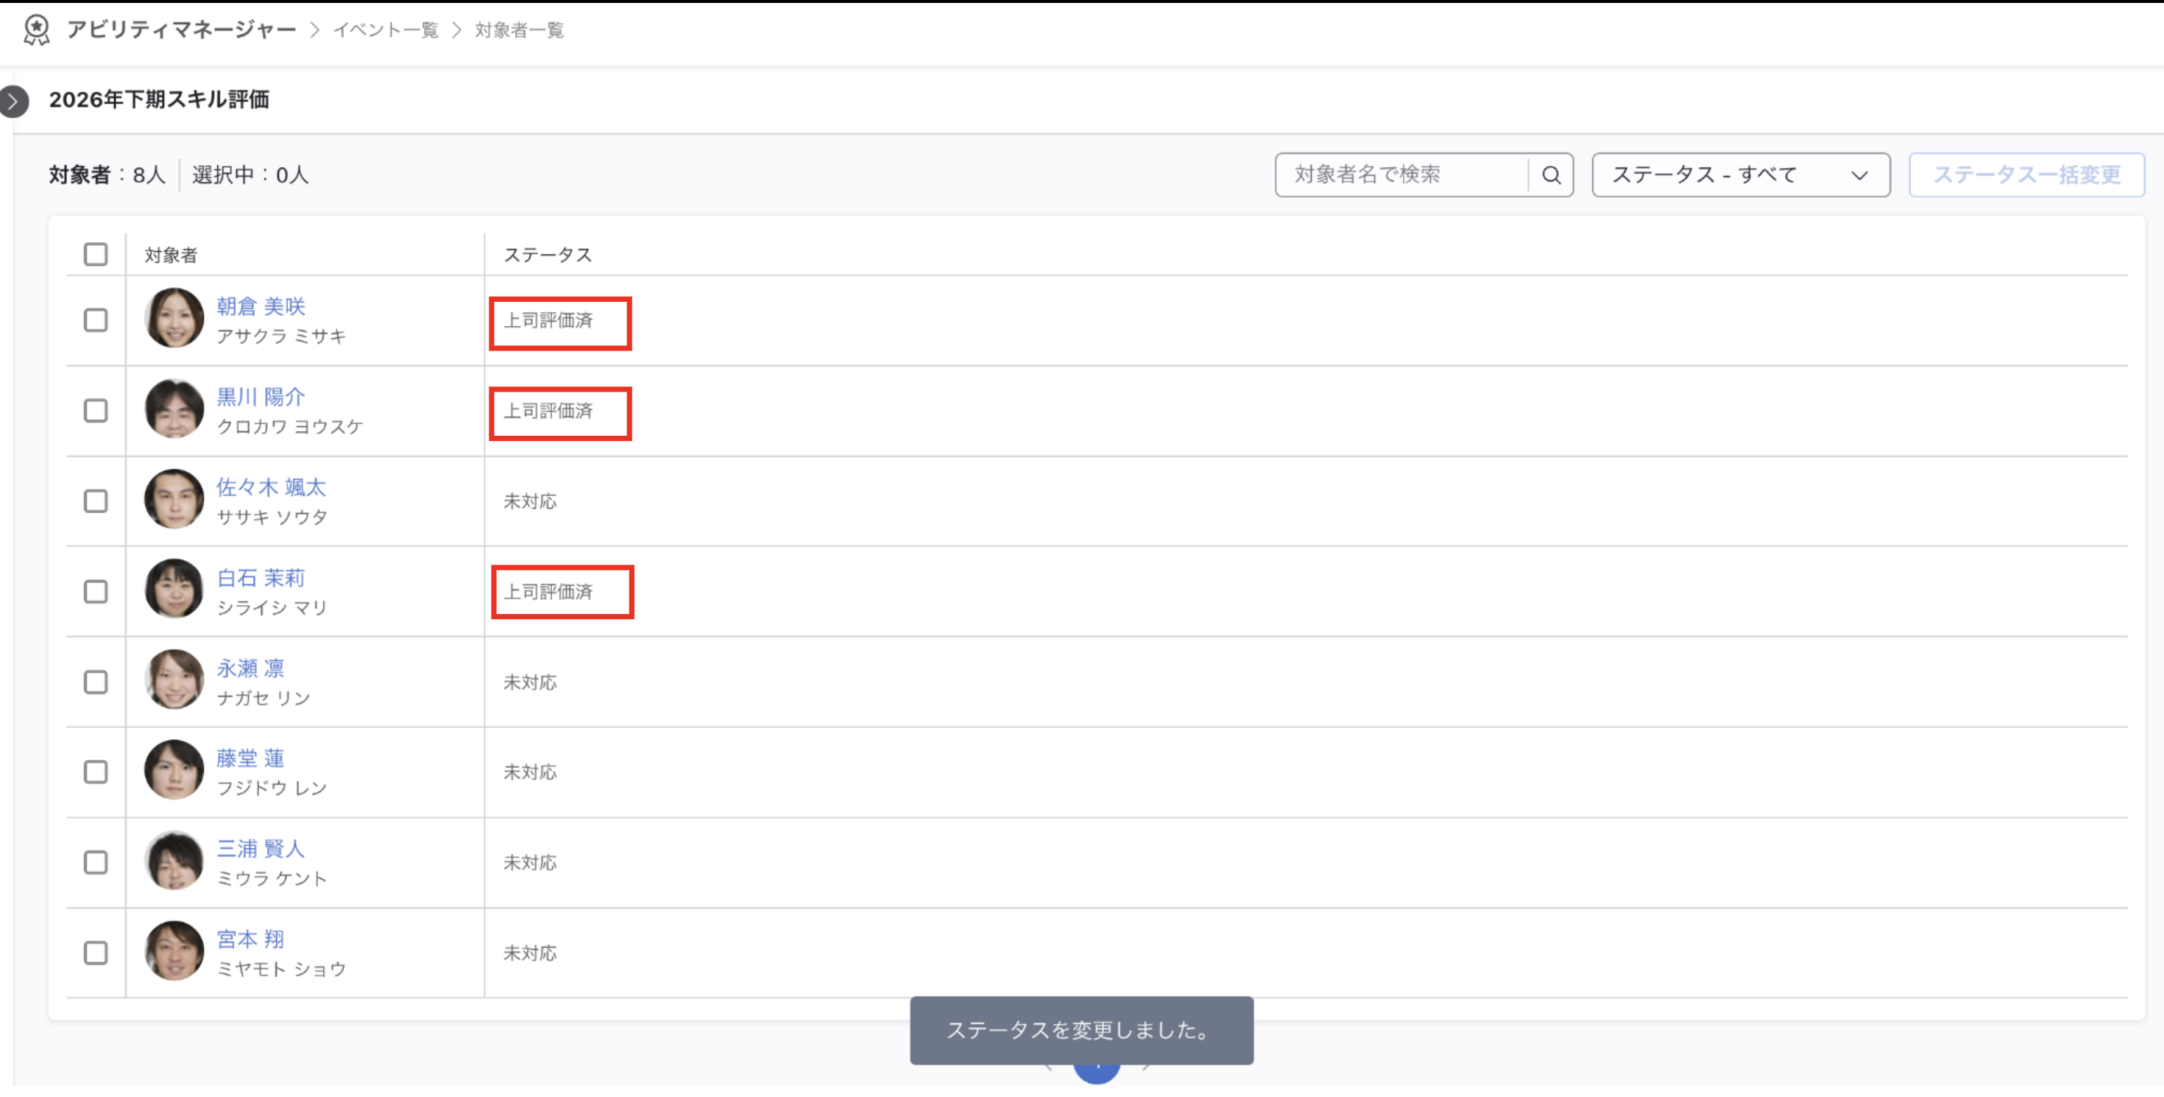Check the box for 朝倉 美咲

(96, 320)
